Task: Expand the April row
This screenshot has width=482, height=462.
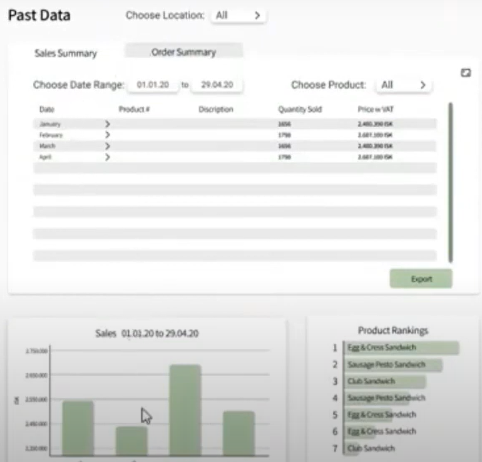Action: click(x=108, y=157)
